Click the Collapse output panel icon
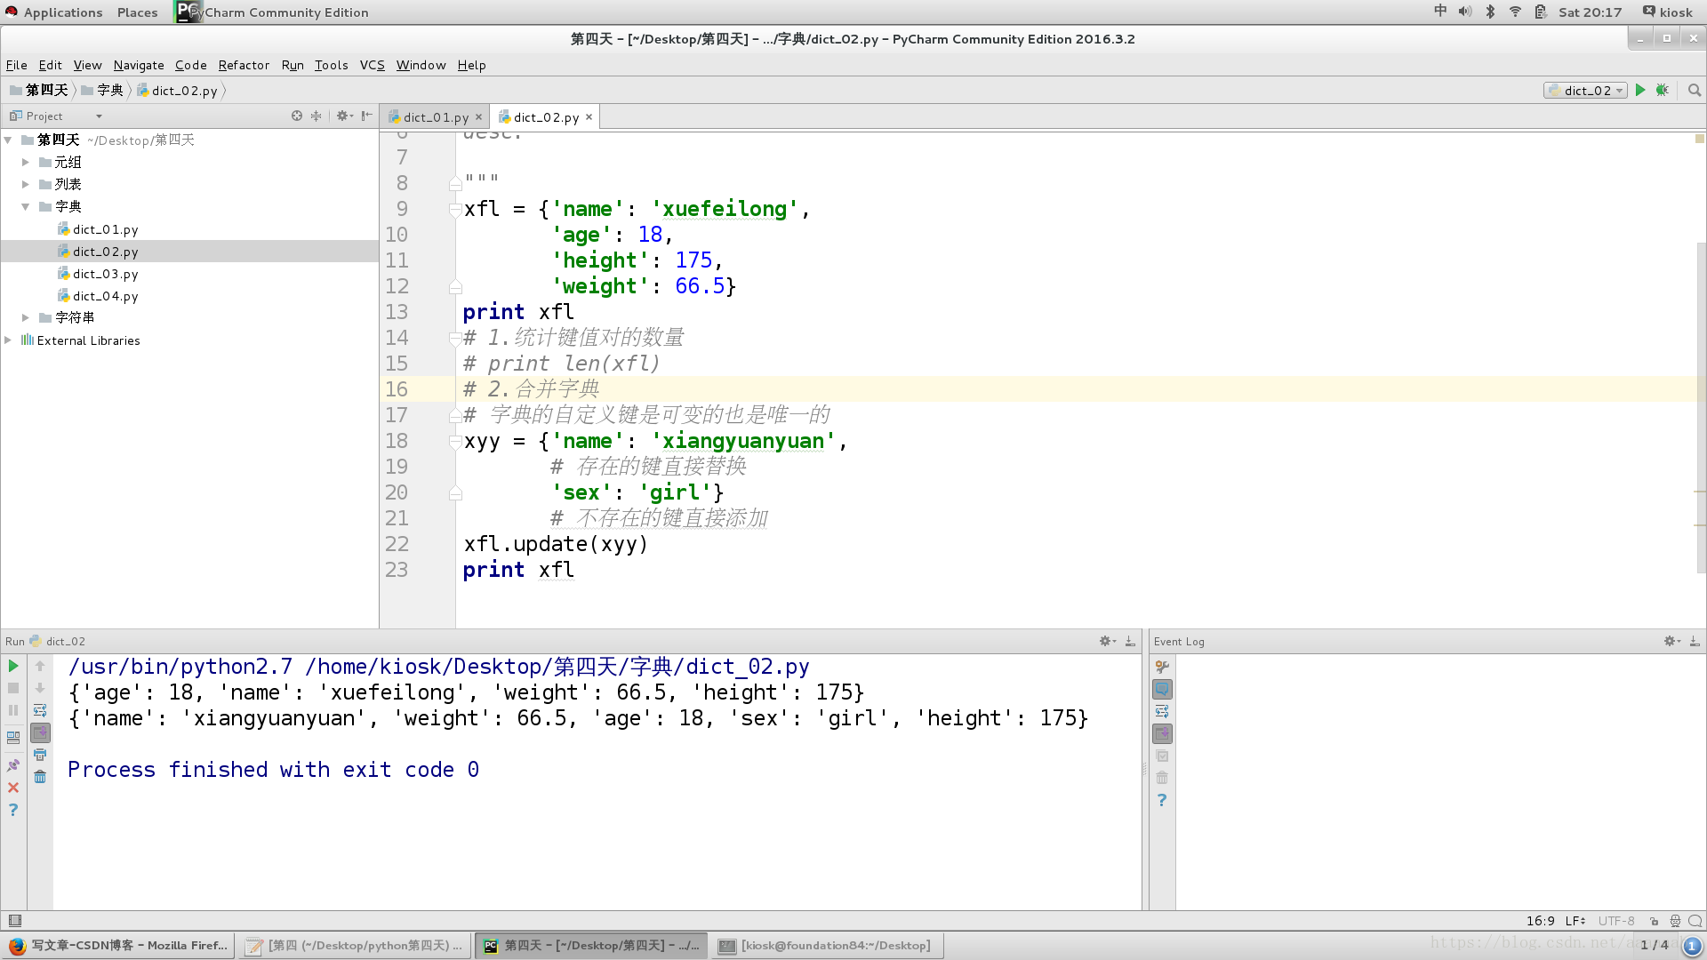Screen dimensions: 1707x960 pos(1129,643)
